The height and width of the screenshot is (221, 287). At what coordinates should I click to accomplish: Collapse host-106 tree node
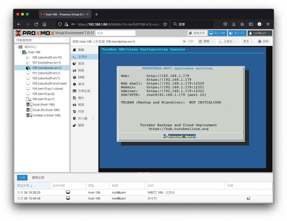pyautogui.click(x=20, y=52)
